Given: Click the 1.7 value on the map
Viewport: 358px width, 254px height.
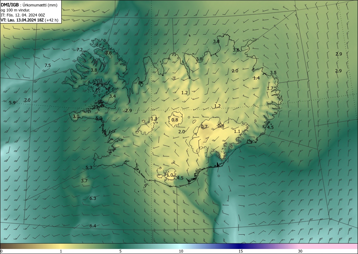Looking at the screenshot, I should tap(270, 88).
